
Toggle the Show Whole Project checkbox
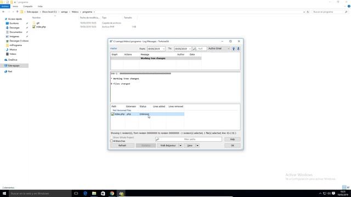(x=111, y=137)
